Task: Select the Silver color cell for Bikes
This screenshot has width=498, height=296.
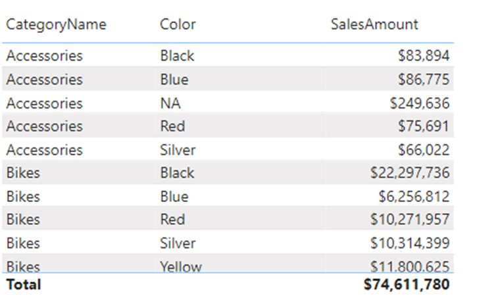Action: pos(178,243)
